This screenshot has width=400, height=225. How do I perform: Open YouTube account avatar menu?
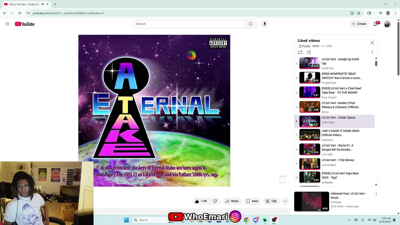pyautogui.click(x=387, y=24)
